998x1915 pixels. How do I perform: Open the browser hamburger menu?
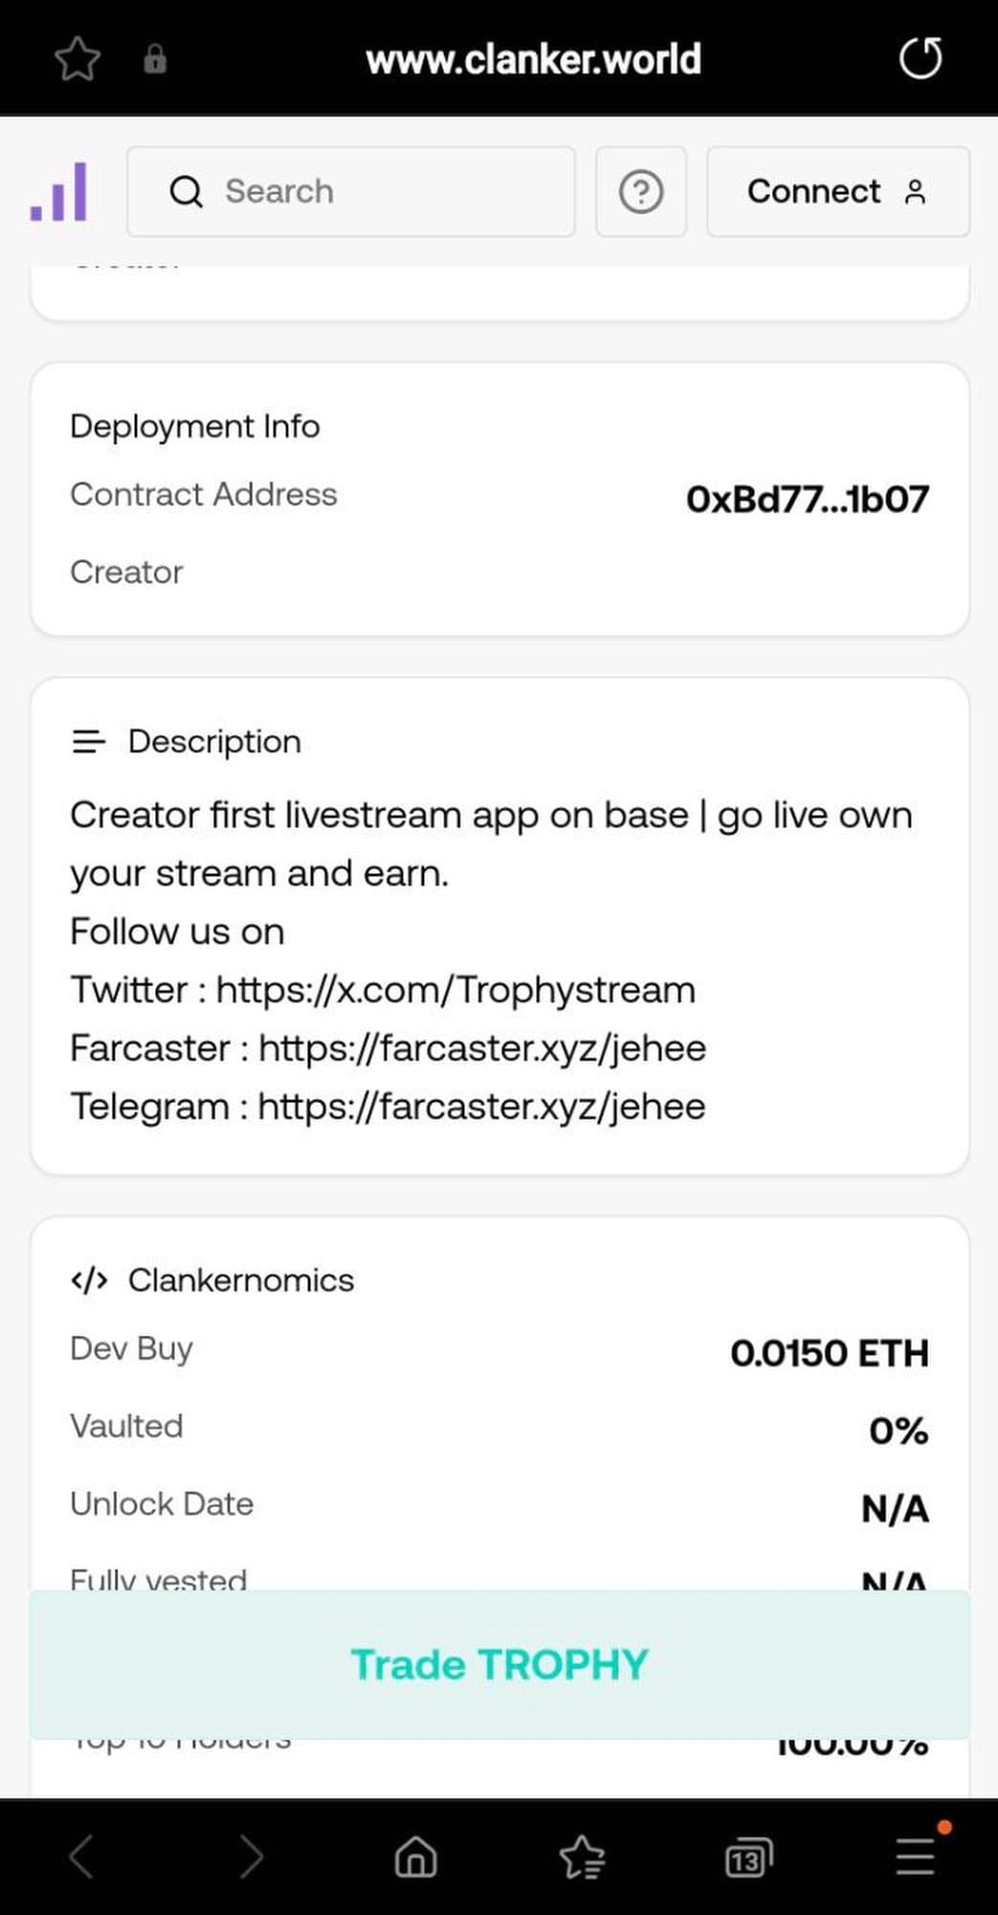click(x=916, y=1858)
